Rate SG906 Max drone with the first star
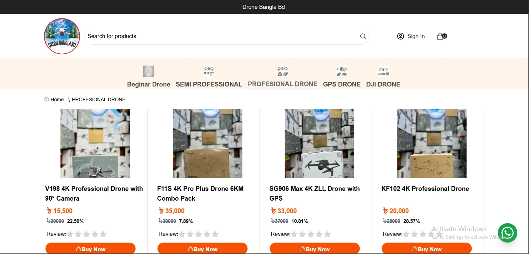This screenshot has width=529, height=254. (294, 234)
